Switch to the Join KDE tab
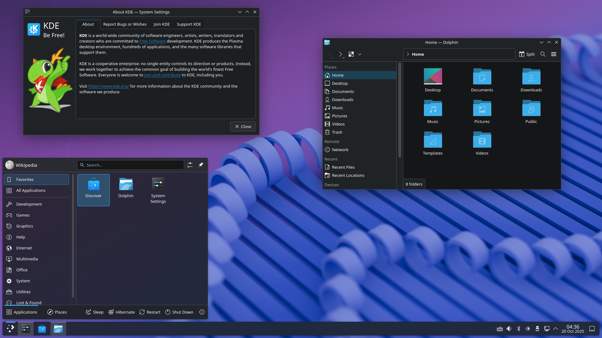 162,24
